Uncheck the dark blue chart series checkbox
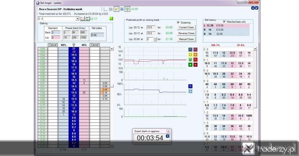 pyautogui.click(x=190, y=50)
